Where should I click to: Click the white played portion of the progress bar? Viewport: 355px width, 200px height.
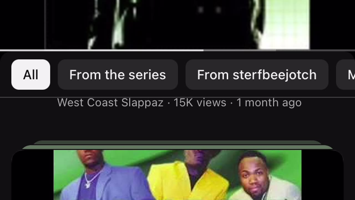coord(102,50)
